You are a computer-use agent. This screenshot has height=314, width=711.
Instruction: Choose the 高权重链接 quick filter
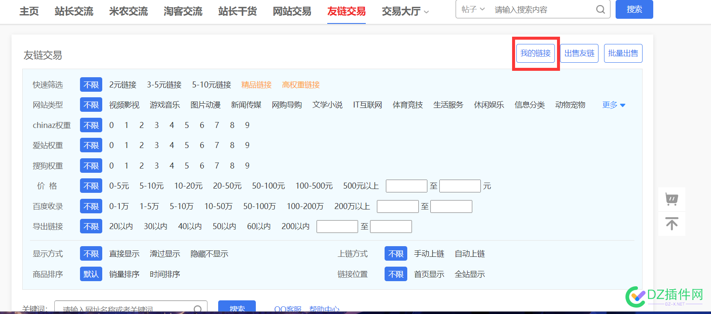[301, 85]
